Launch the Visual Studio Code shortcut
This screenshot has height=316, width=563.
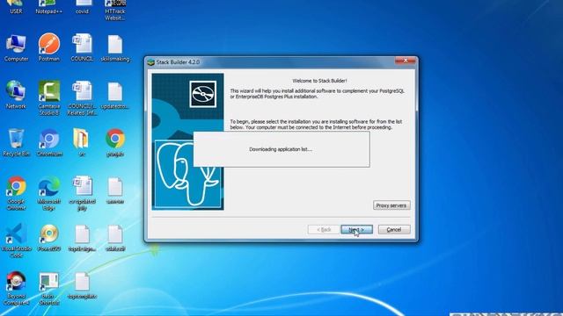(x=16, y=241)
